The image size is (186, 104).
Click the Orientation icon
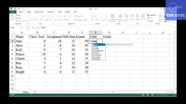[65, 16]
